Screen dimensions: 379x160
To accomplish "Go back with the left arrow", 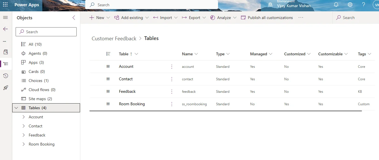I will (x=5, y=29).
